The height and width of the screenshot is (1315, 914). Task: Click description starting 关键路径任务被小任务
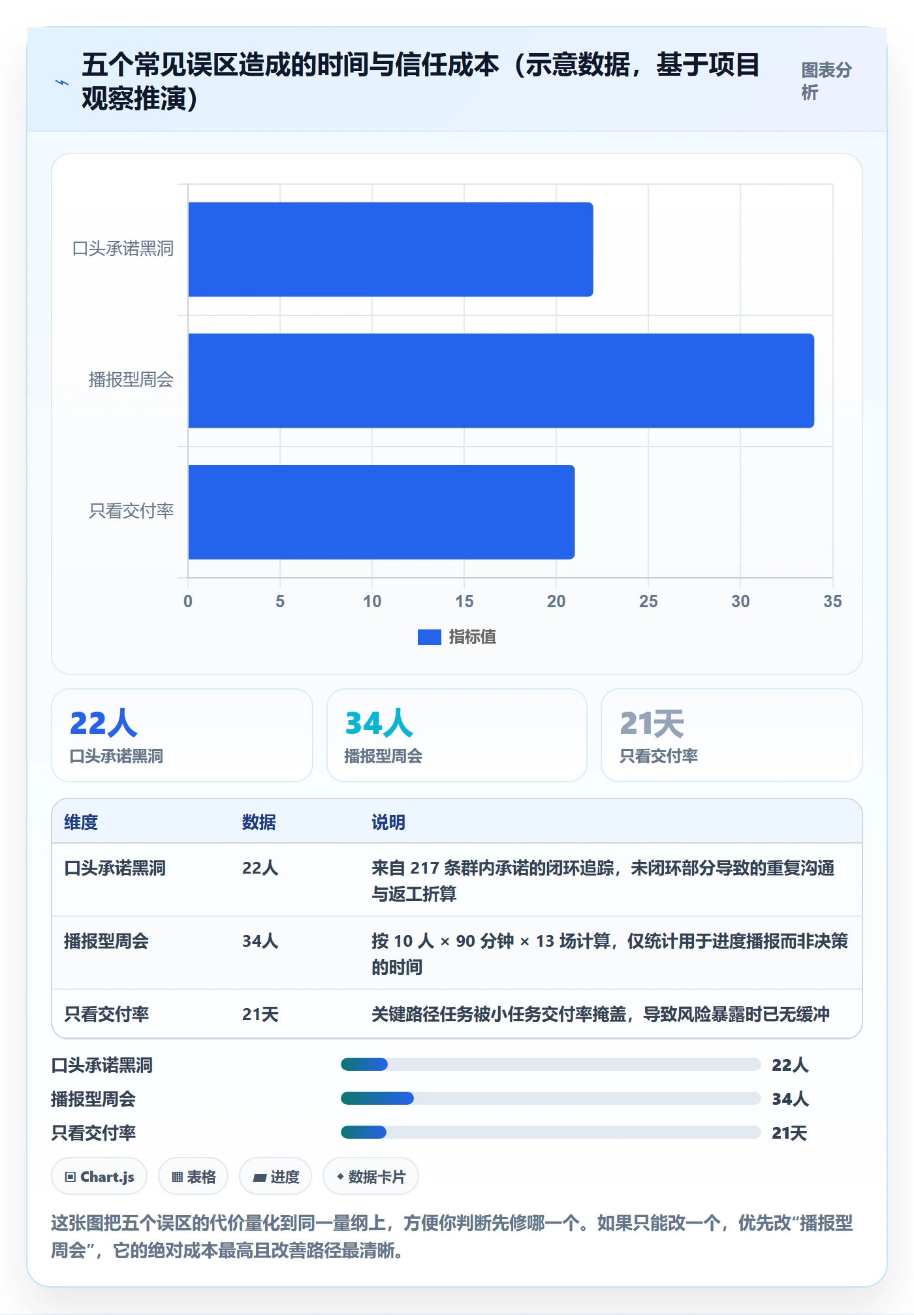(601, 1014)
